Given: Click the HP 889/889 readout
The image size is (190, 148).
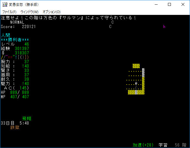Looking at the screenshot, I should click(x=15, y=92).
